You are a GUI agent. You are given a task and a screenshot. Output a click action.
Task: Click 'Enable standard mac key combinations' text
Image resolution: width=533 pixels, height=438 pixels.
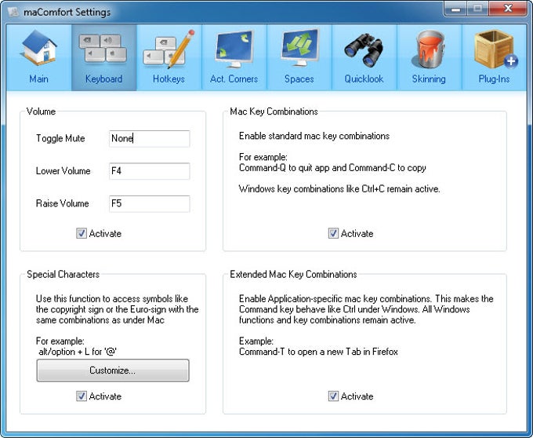coord(314,136)
